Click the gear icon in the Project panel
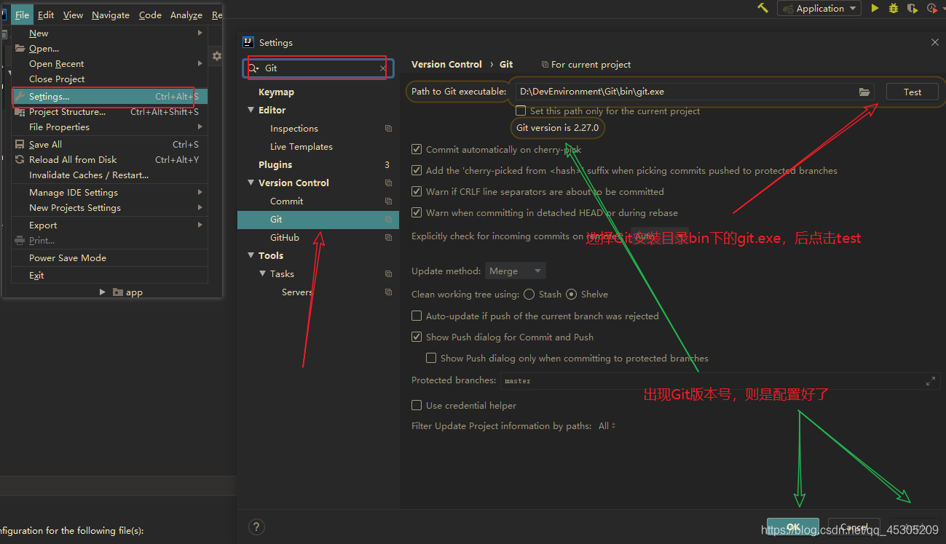 point(216,56)
